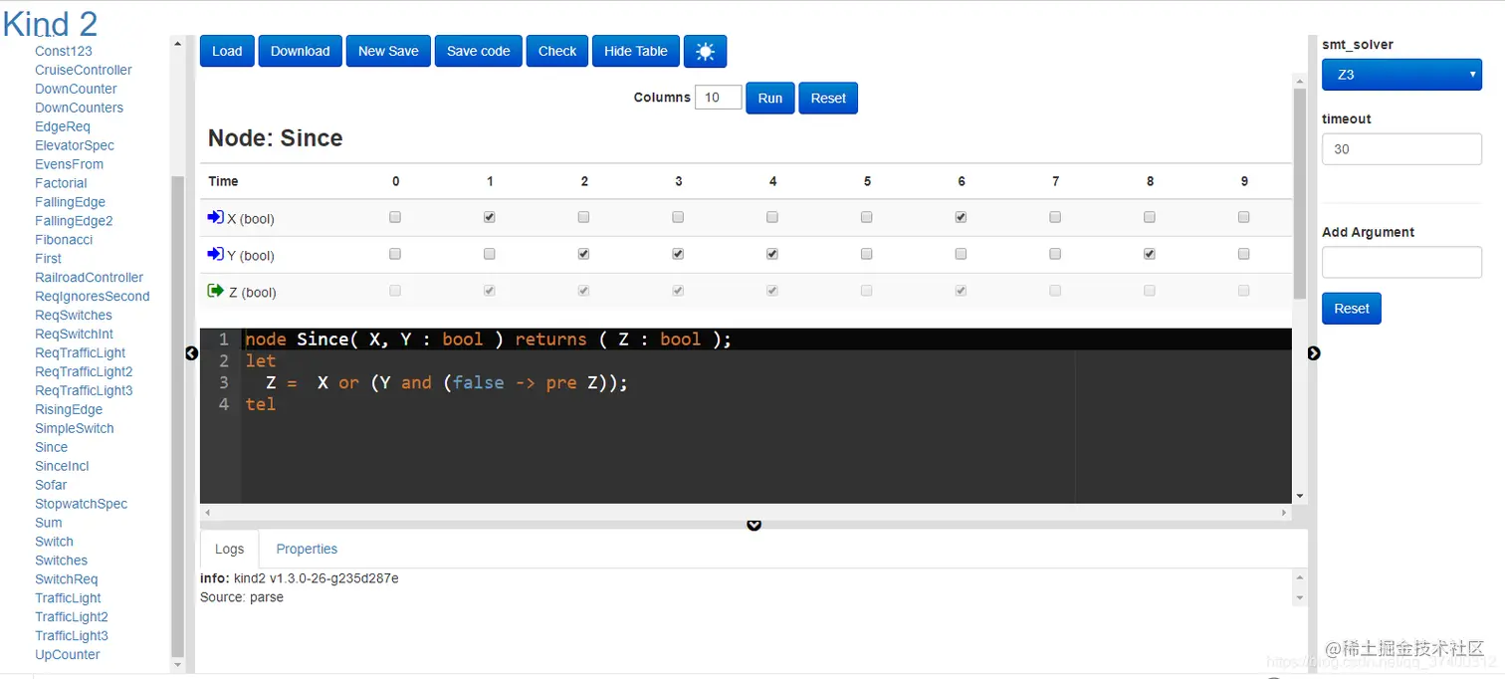The height and width of the screenshot is (679, 1505).
Task: Check the X checkbox at time 9
Action: (x=1243, y=217)
